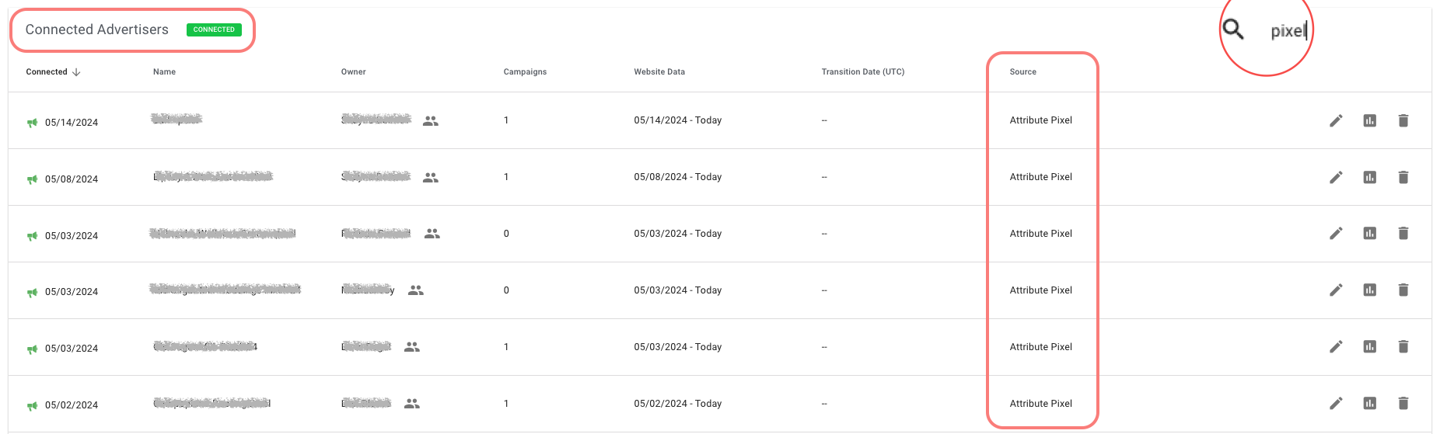Click the search magnifier icon

pyautogui.click(x=1233, y=30)
